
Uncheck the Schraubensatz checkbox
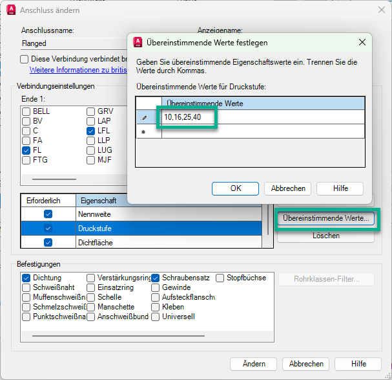pos(156,278)
